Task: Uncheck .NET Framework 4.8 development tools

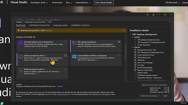Action: click(135, 52)
